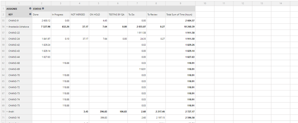Click the ASSIGNEE header label
Image resolution: width=298 pixels, height=123 pixels.
(12, 9)
